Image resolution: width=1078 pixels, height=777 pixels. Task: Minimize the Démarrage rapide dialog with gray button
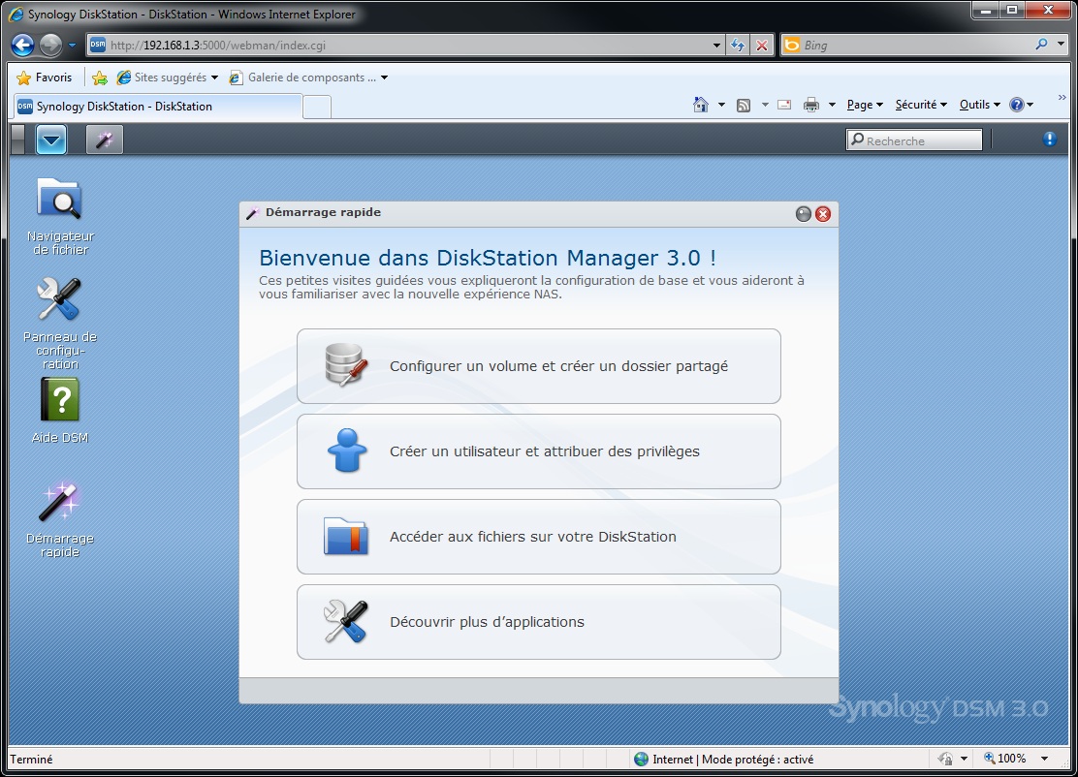803,214
